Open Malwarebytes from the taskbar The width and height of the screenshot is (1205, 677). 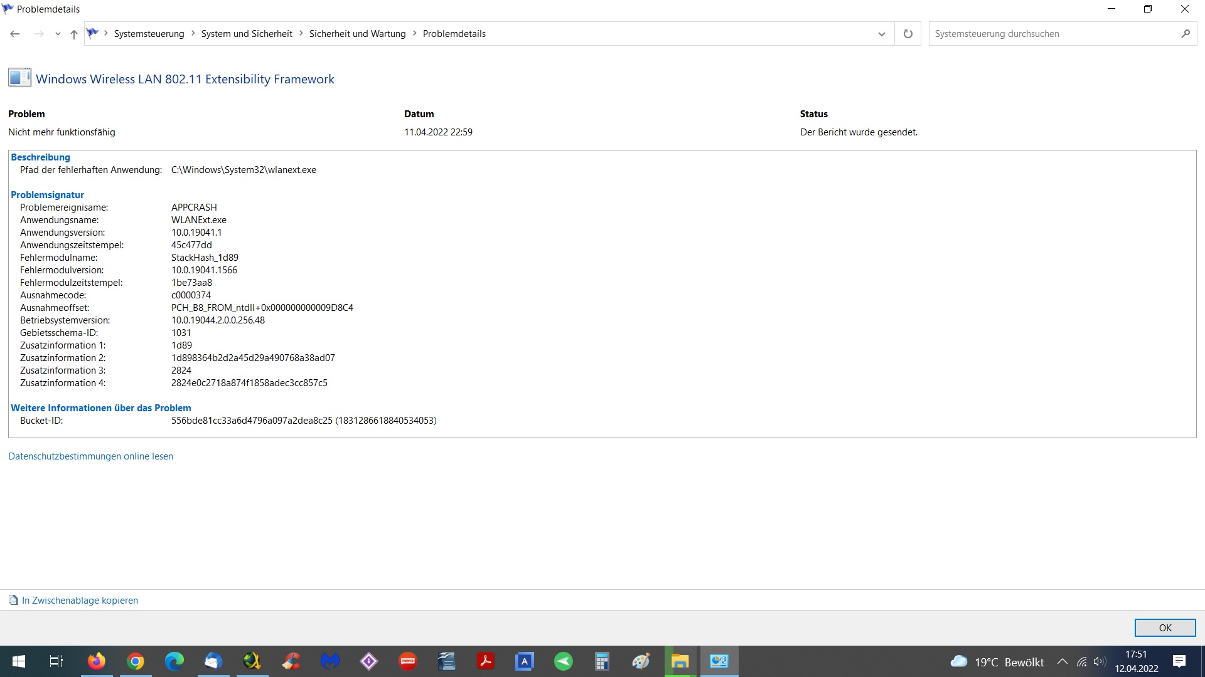coord(330,661)
